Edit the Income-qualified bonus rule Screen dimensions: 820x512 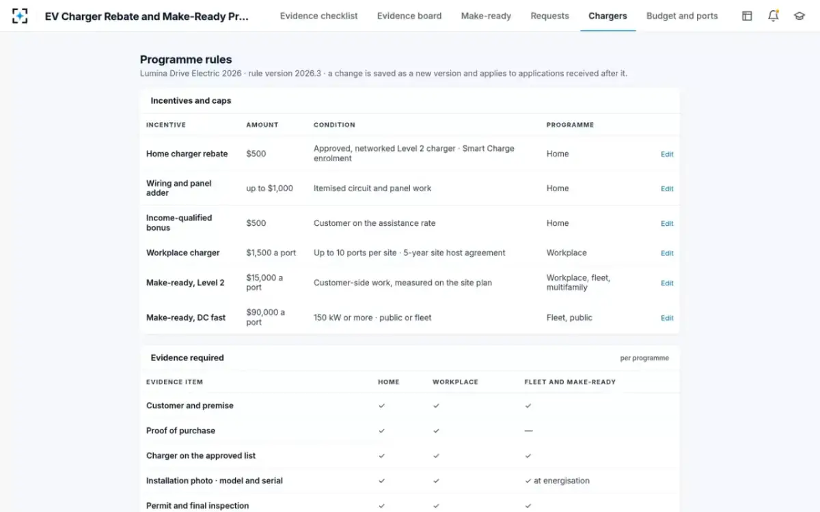667,224
